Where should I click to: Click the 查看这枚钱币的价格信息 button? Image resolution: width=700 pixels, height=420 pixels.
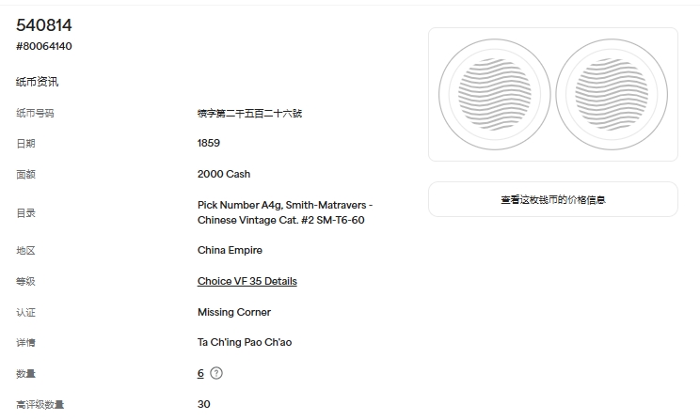tap(552, 199)
